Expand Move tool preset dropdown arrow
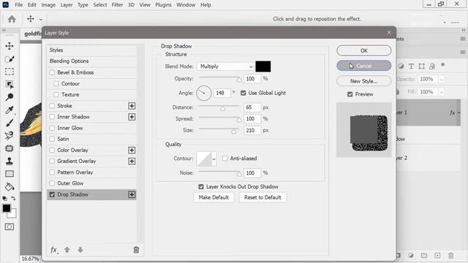This screenshot has height=263, width=468. pos(41,20)
